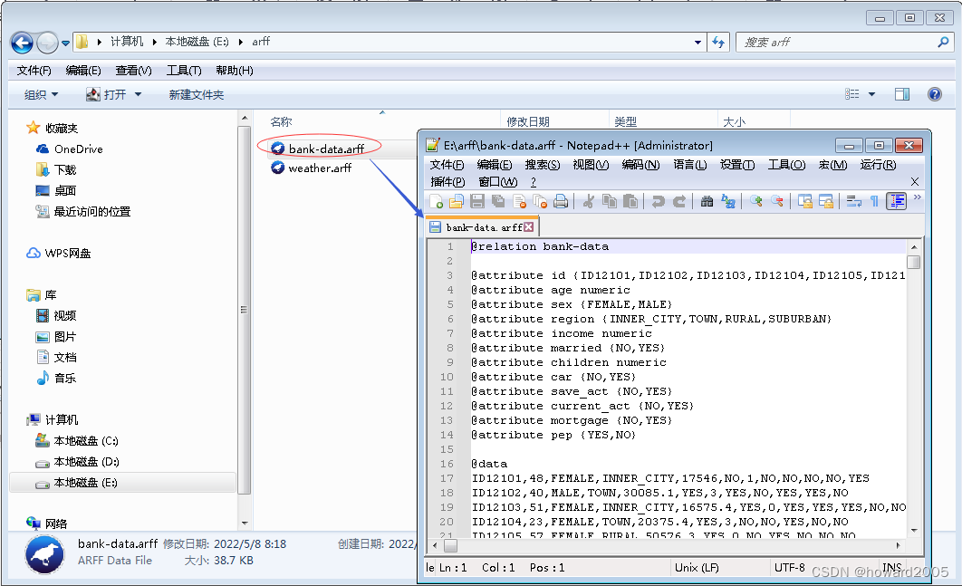The width and height of the screenshot is (962, 586).
Task: Click change view icon in Explorer
Action: [852, 94]
